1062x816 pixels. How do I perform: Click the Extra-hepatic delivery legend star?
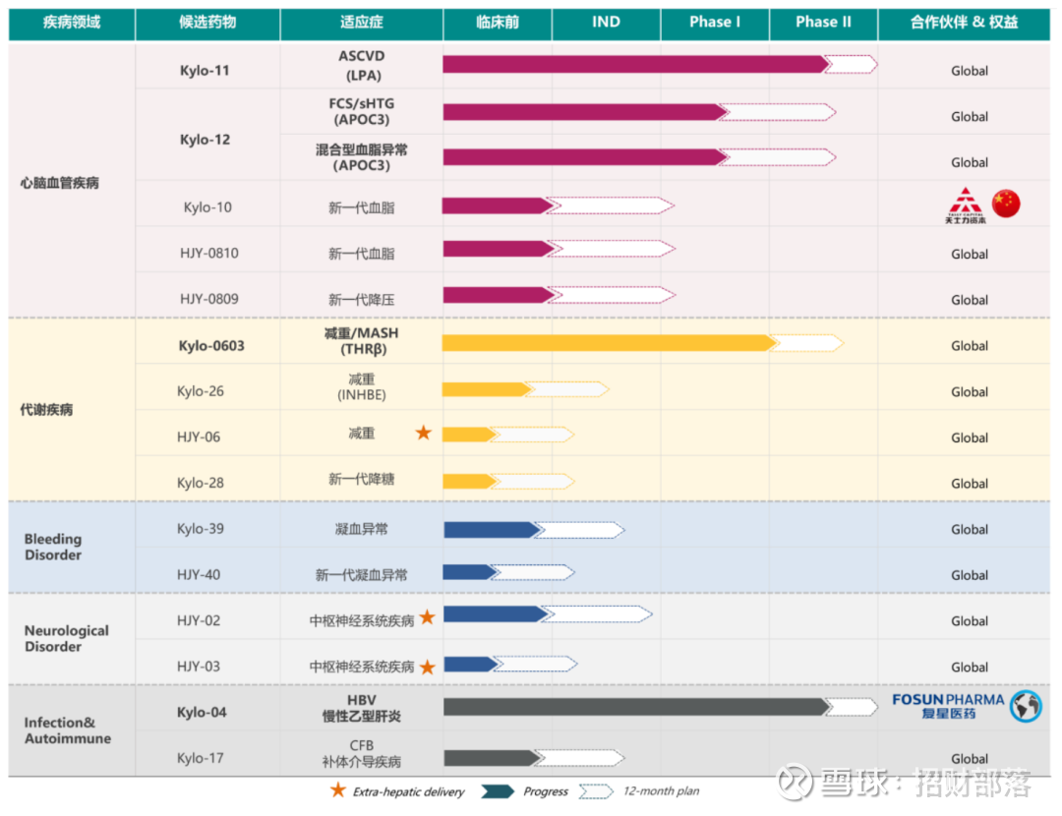(337, 789)
